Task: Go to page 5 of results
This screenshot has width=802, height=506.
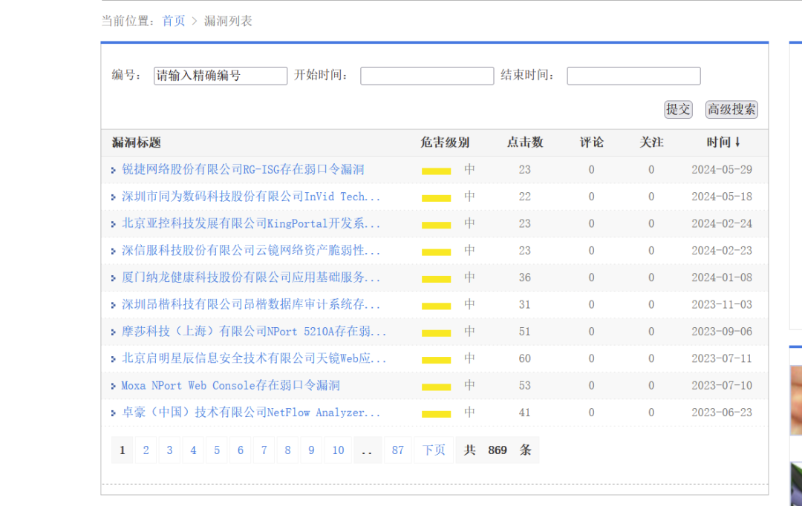Action: point(217,450)
